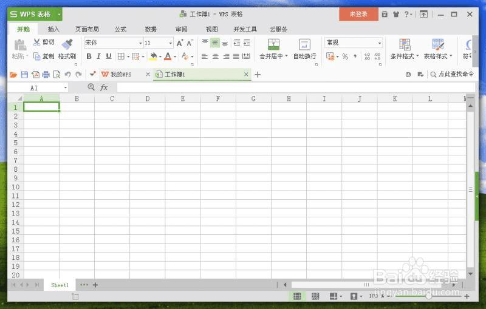Open the font size dropdown
The width and height of the screenshot is (486, 309).
tap(170, 42)
